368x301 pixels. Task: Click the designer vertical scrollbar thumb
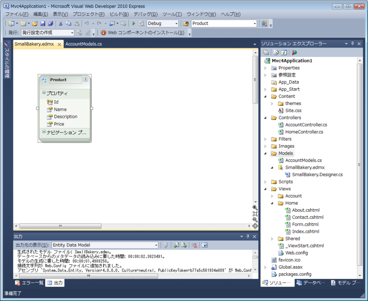coord(255,80)
